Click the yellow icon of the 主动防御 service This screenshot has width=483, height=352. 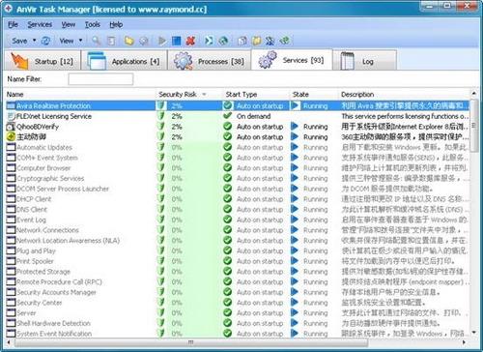11,136
